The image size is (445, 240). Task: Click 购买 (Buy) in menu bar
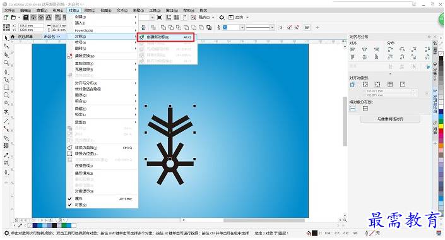click(203, 10)
